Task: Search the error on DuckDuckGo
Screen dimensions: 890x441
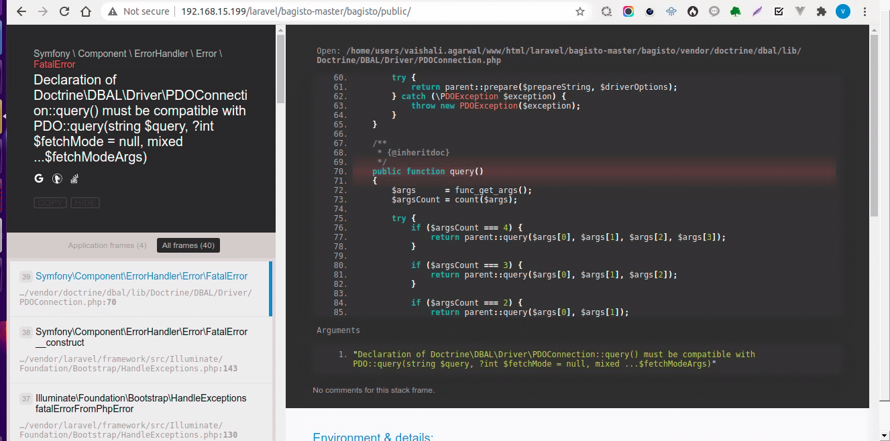Action: [58, 178]
